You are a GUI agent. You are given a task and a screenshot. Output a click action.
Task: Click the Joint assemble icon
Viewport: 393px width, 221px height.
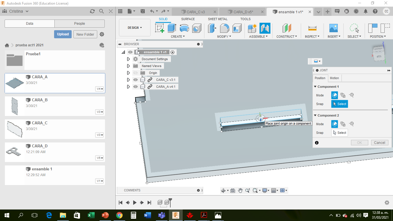[265, 28]
